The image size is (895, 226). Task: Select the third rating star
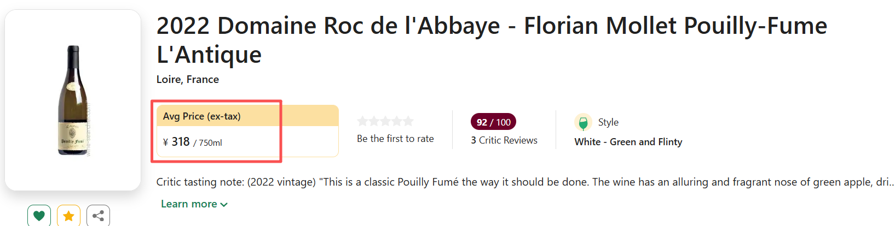(x=385, y=121)
